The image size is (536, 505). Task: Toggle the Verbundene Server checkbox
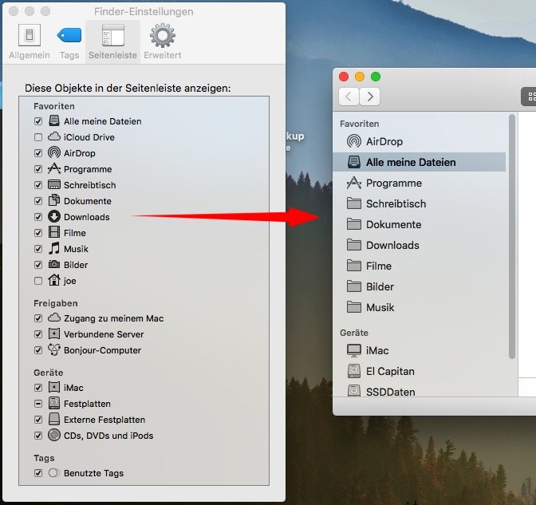(x=38, y=334)
